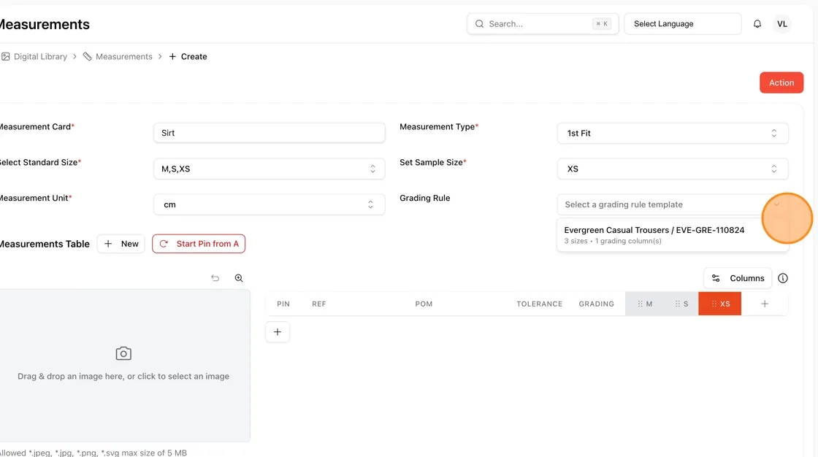Click the camera icon to upload image

(x=123, y=353)
